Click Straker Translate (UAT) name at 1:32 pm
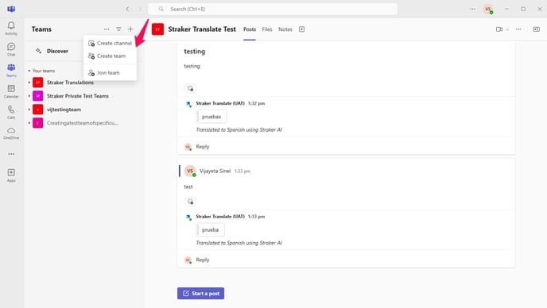Image resolution: width=547 pixels, height=308 pixels. click(x=220, y=103)
